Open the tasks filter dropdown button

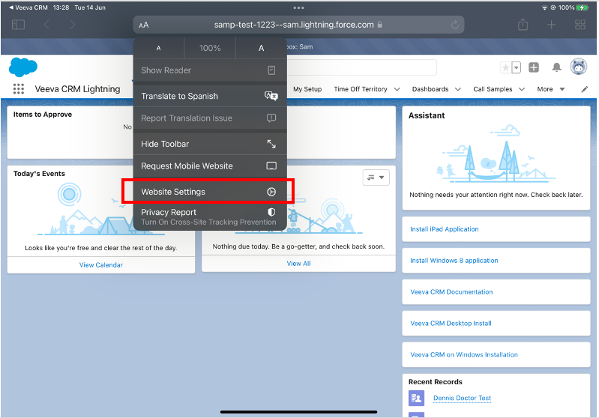376,178
